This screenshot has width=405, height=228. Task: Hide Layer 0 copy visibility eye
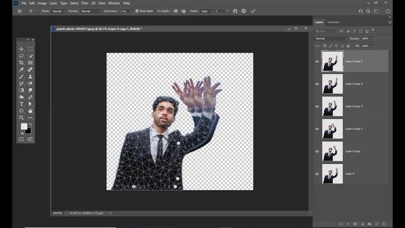(x=317, y=151)
